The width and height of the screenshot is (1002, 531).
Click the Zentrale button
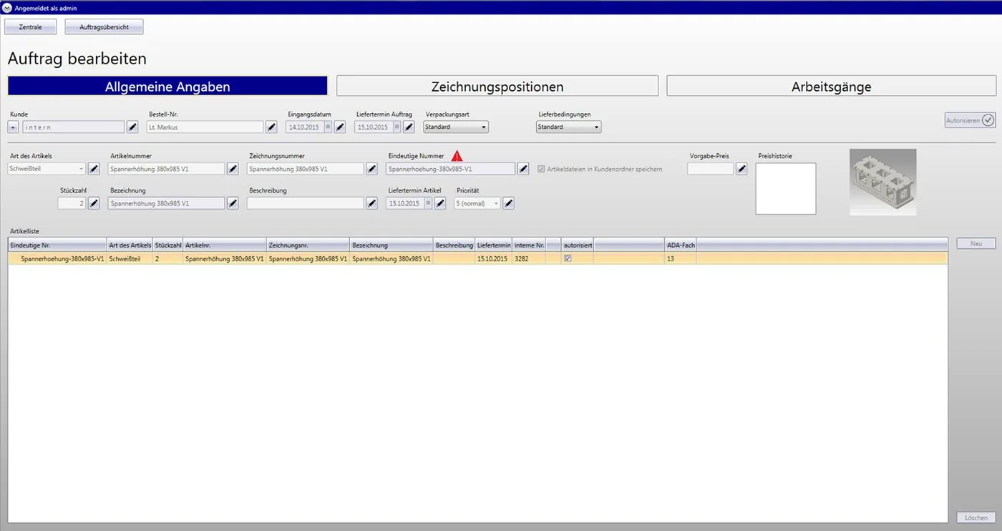(31, 26)
